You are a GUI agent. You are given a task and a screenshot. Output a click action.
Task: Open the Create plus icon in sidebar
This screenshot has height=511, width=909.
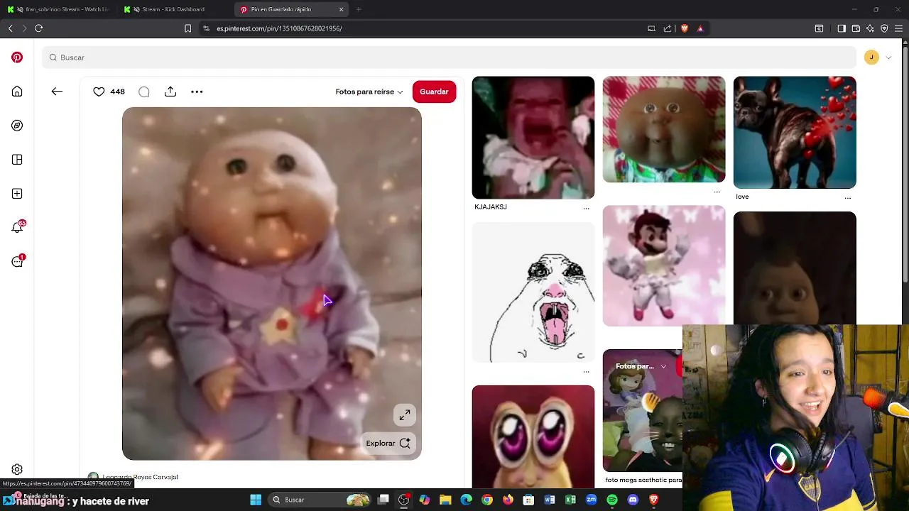(x=17, y=194)
